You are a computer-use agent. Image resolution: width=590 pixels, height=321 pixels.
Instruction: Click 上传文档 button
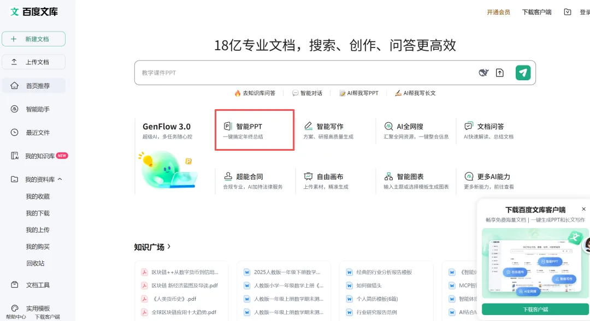point(33,62)
